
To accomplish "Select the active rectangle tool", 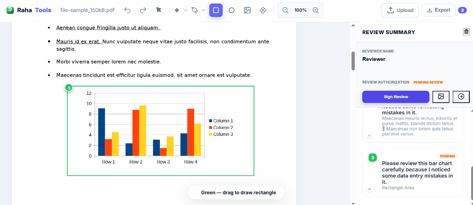I will pos(216,10).
